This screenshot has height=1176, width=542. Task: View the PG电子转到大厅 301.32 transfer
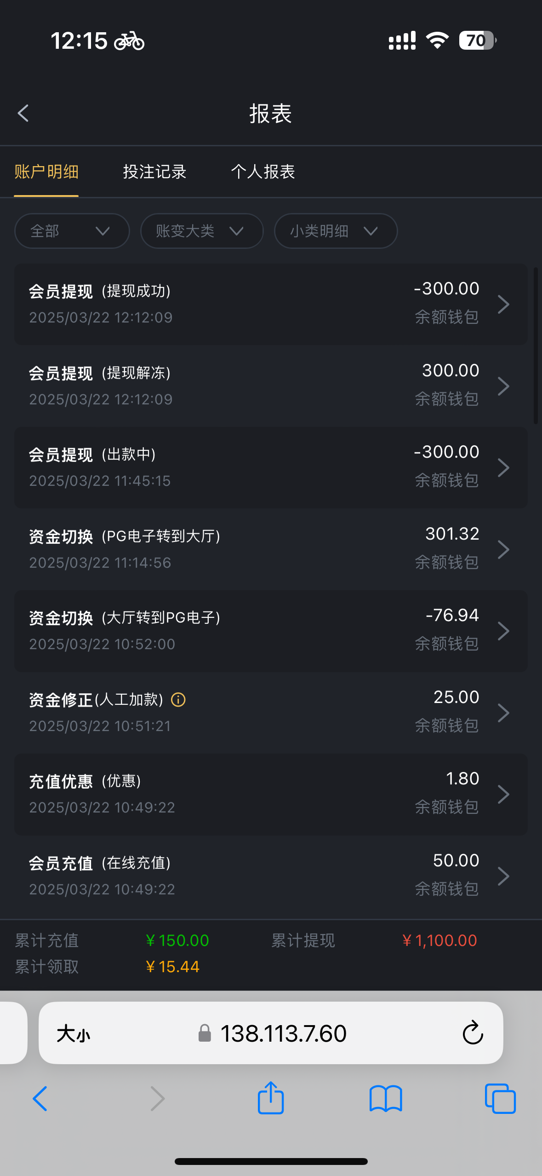coord(270,549)
